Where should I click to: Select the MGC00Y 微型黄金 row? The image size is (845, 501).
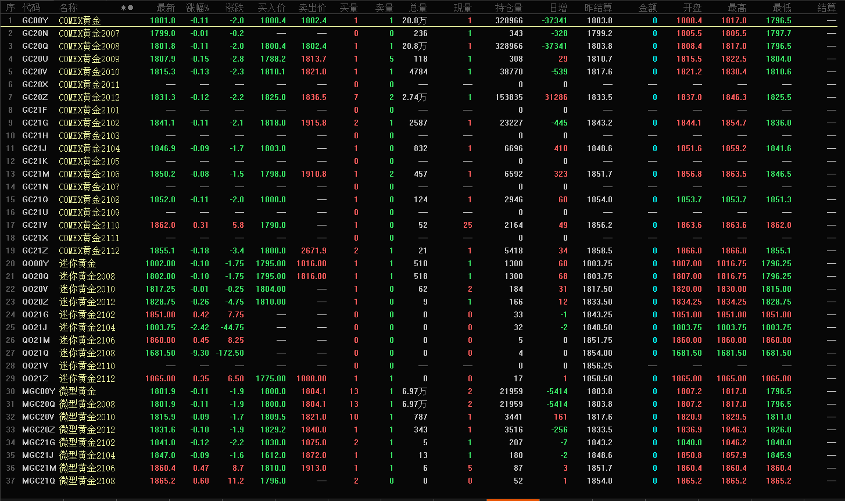(422, 391)
